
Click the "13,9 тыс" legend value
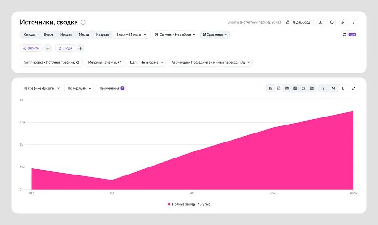204,204
